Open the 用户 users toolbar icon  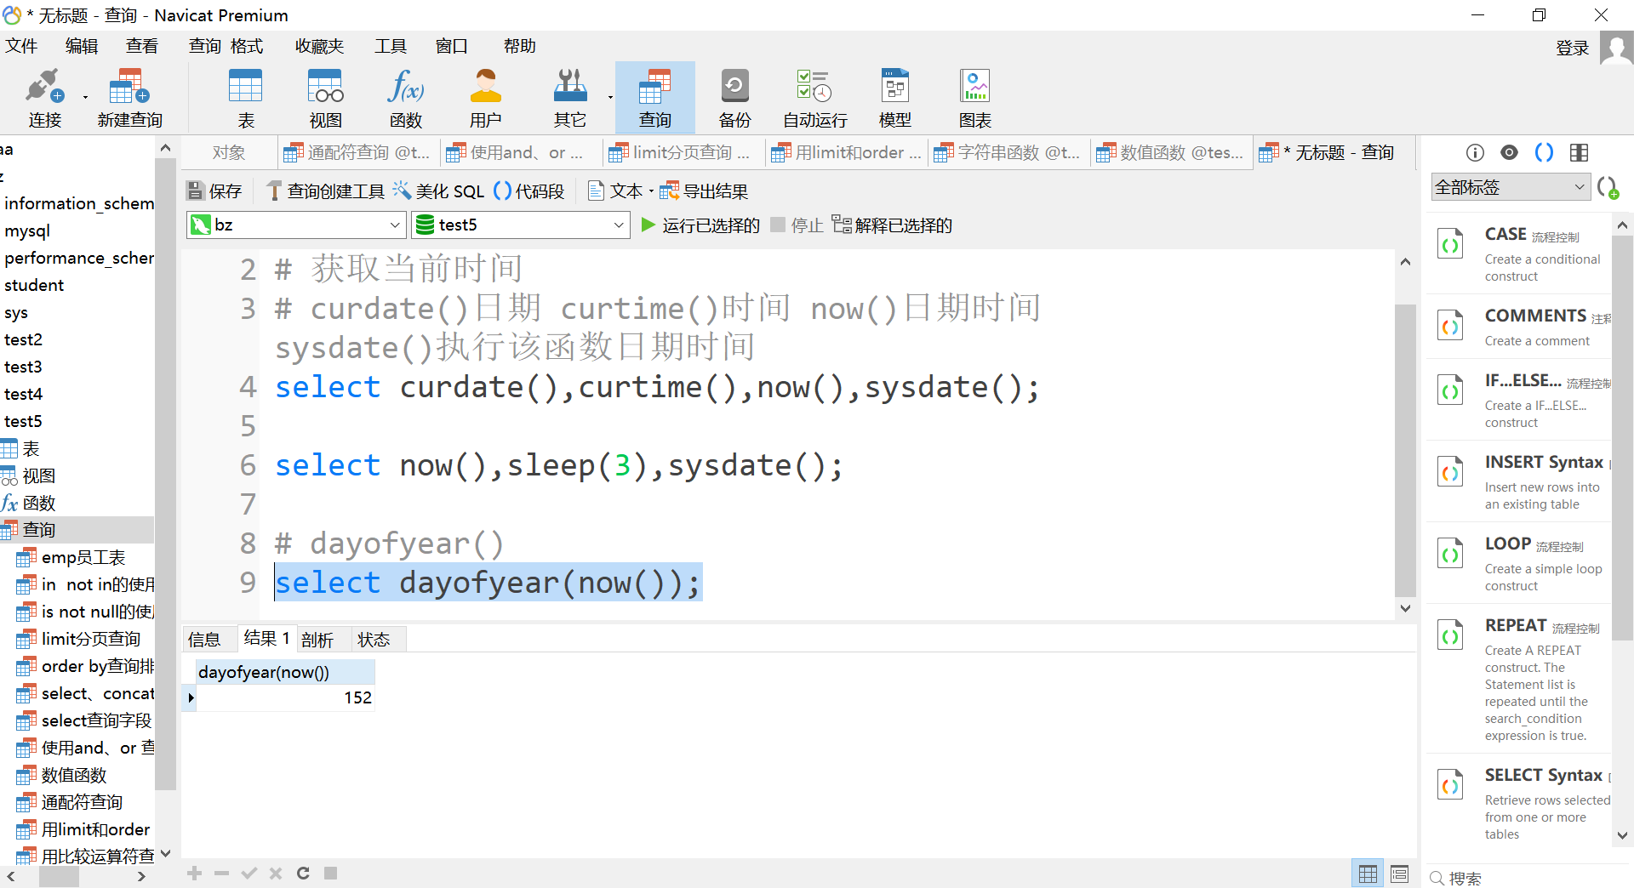(x=485, y=98)
